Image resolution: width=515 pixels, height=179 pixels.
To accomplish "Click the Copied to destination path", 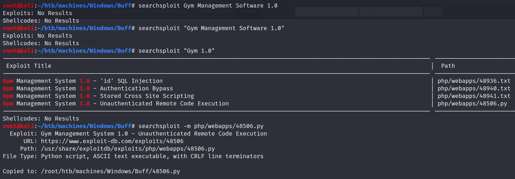I will tap(110, 171).
